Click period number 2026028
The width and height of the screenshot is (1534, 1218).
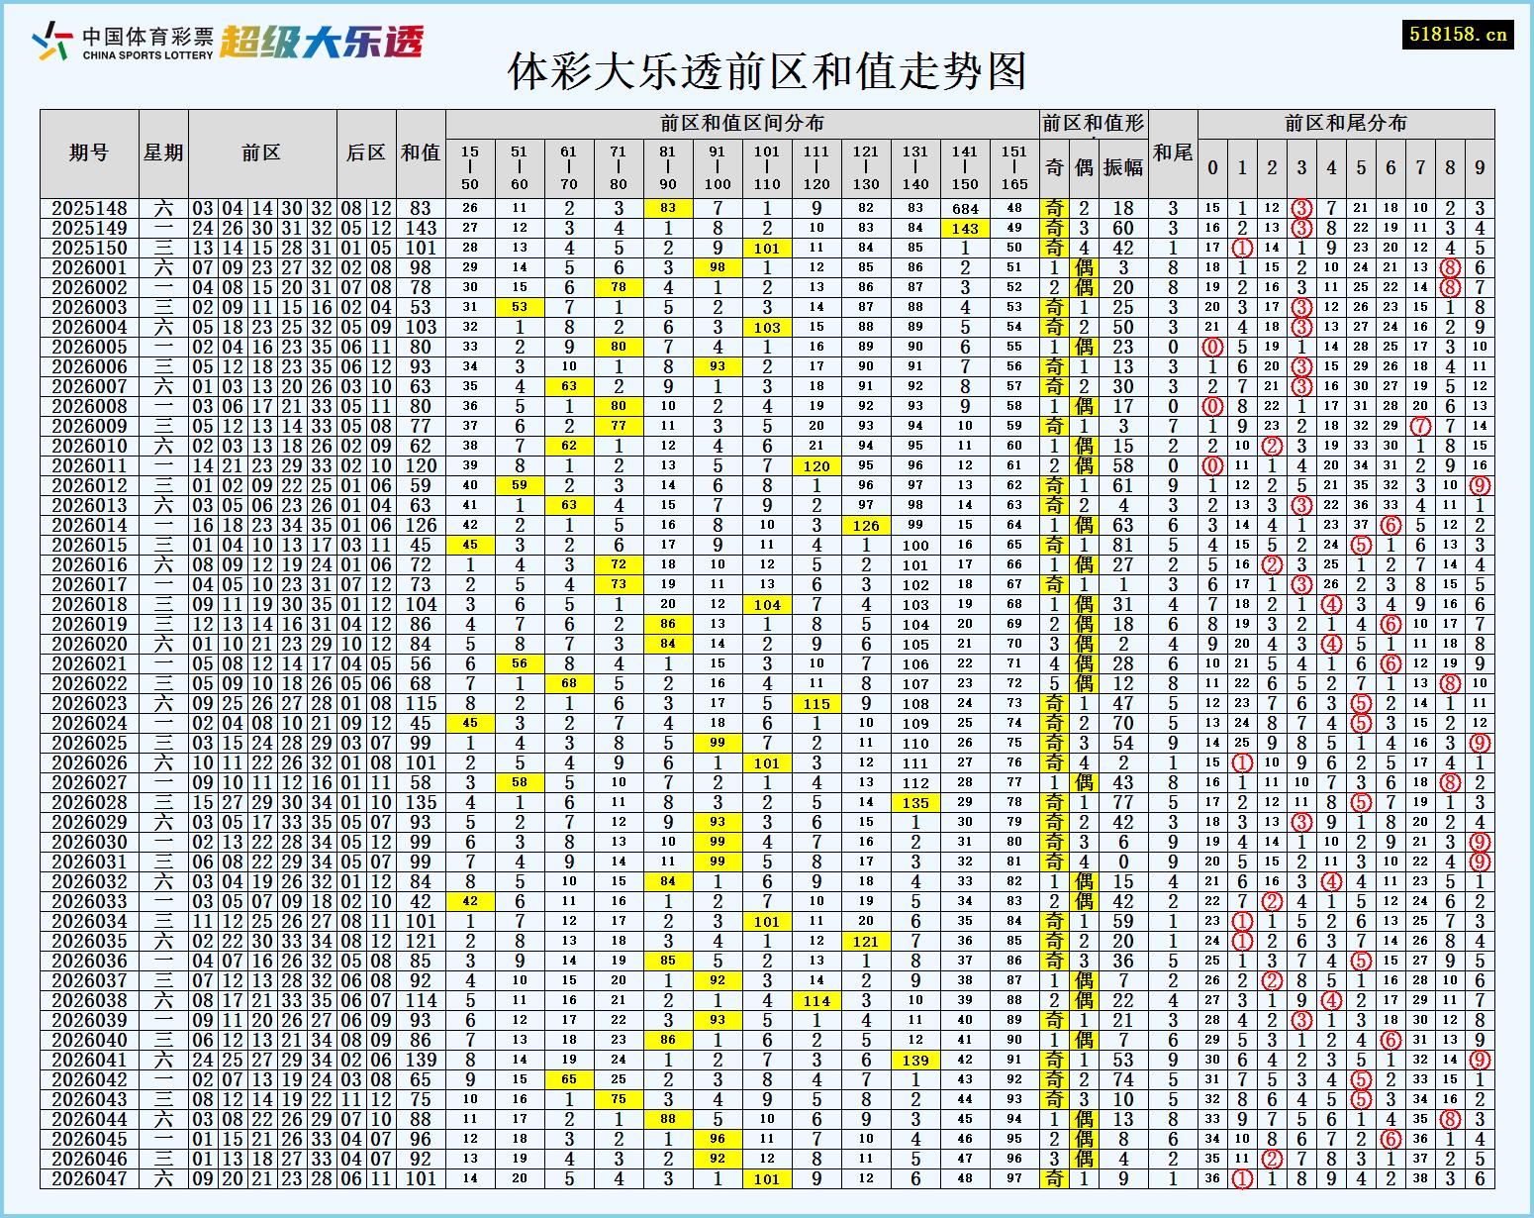pos(89,802)
